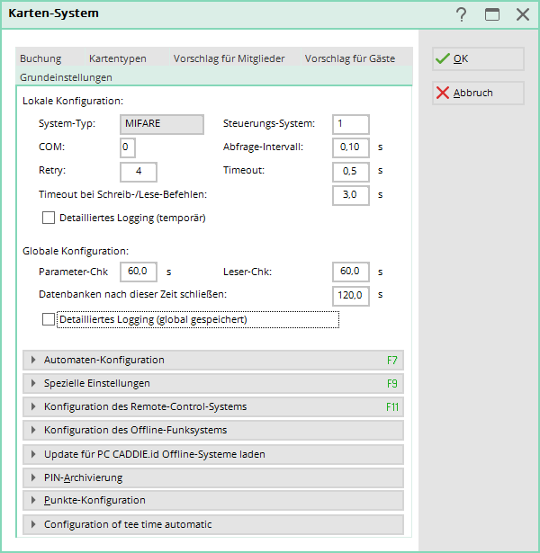Open Konfiguration des Remote-Control-Systems section
The image size is (540, 553).
[x=212, y=406]
